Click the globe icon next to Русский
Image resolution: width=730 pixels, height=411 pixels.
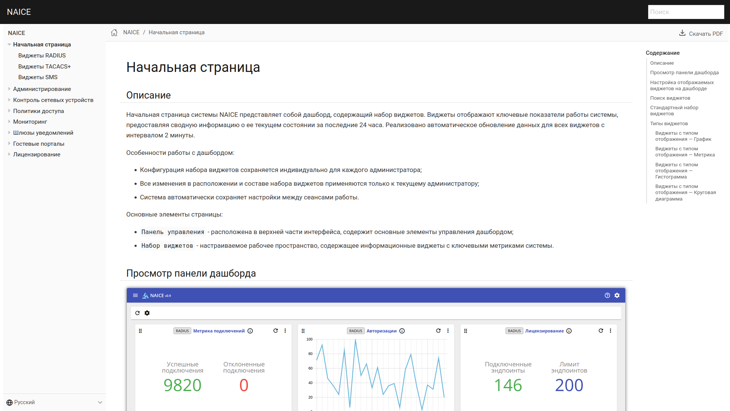pyautogui.click(x=10, y=403)
